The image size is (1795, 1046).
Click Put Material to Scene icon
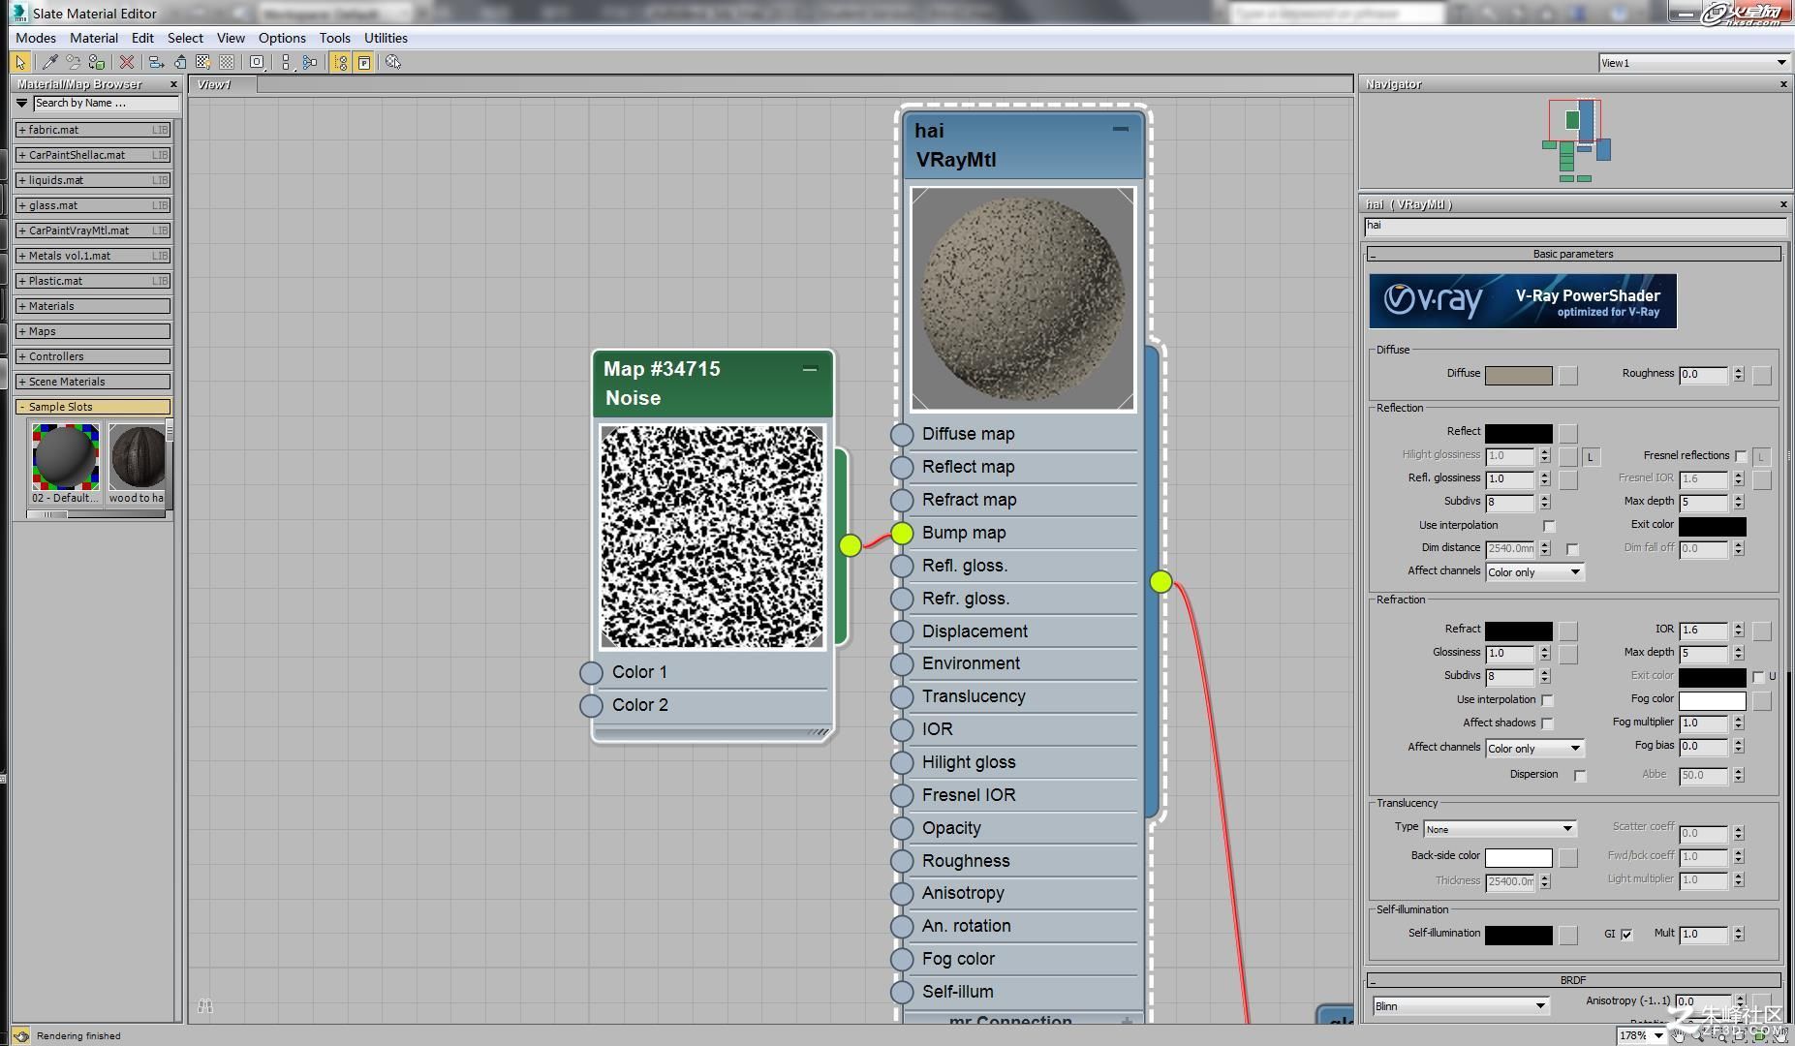pos(74,62)
